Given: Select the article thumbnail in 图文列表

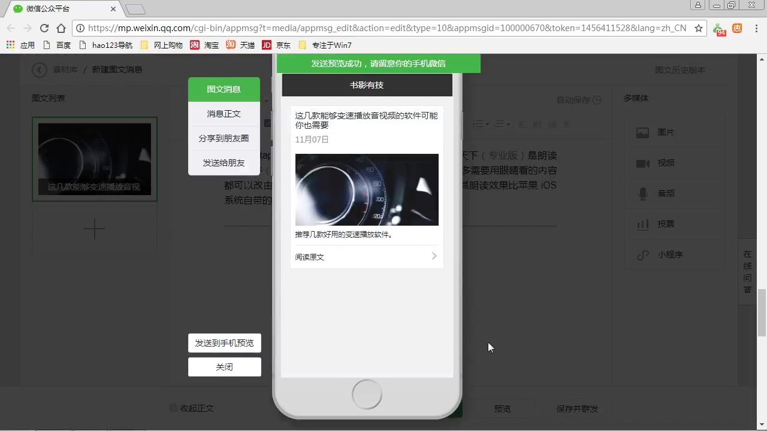Looking at the screenshot, I should coord(95,159).
